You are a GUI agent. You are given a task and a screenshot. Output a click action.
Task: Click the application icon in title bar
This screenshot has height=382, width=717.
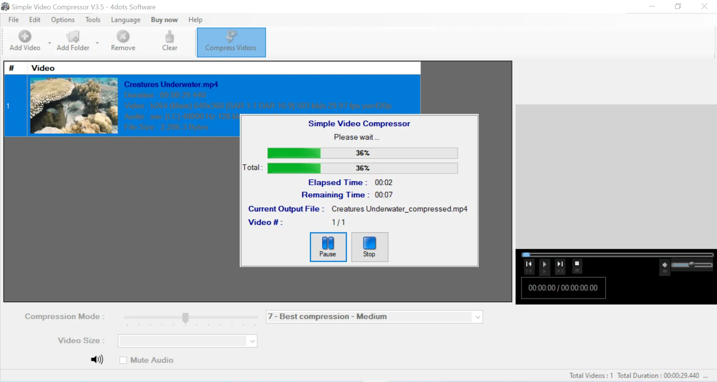point(5,7)
